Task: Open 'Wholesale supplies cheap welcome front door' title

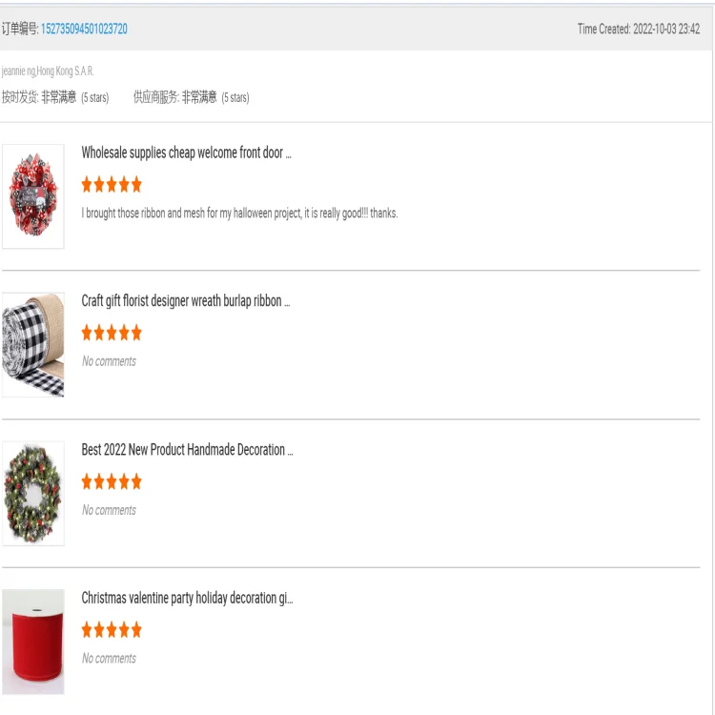Action: pos(186,153)
